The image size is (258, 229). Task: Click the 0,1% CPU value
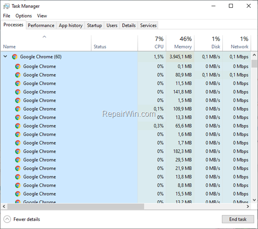[158, 109]
